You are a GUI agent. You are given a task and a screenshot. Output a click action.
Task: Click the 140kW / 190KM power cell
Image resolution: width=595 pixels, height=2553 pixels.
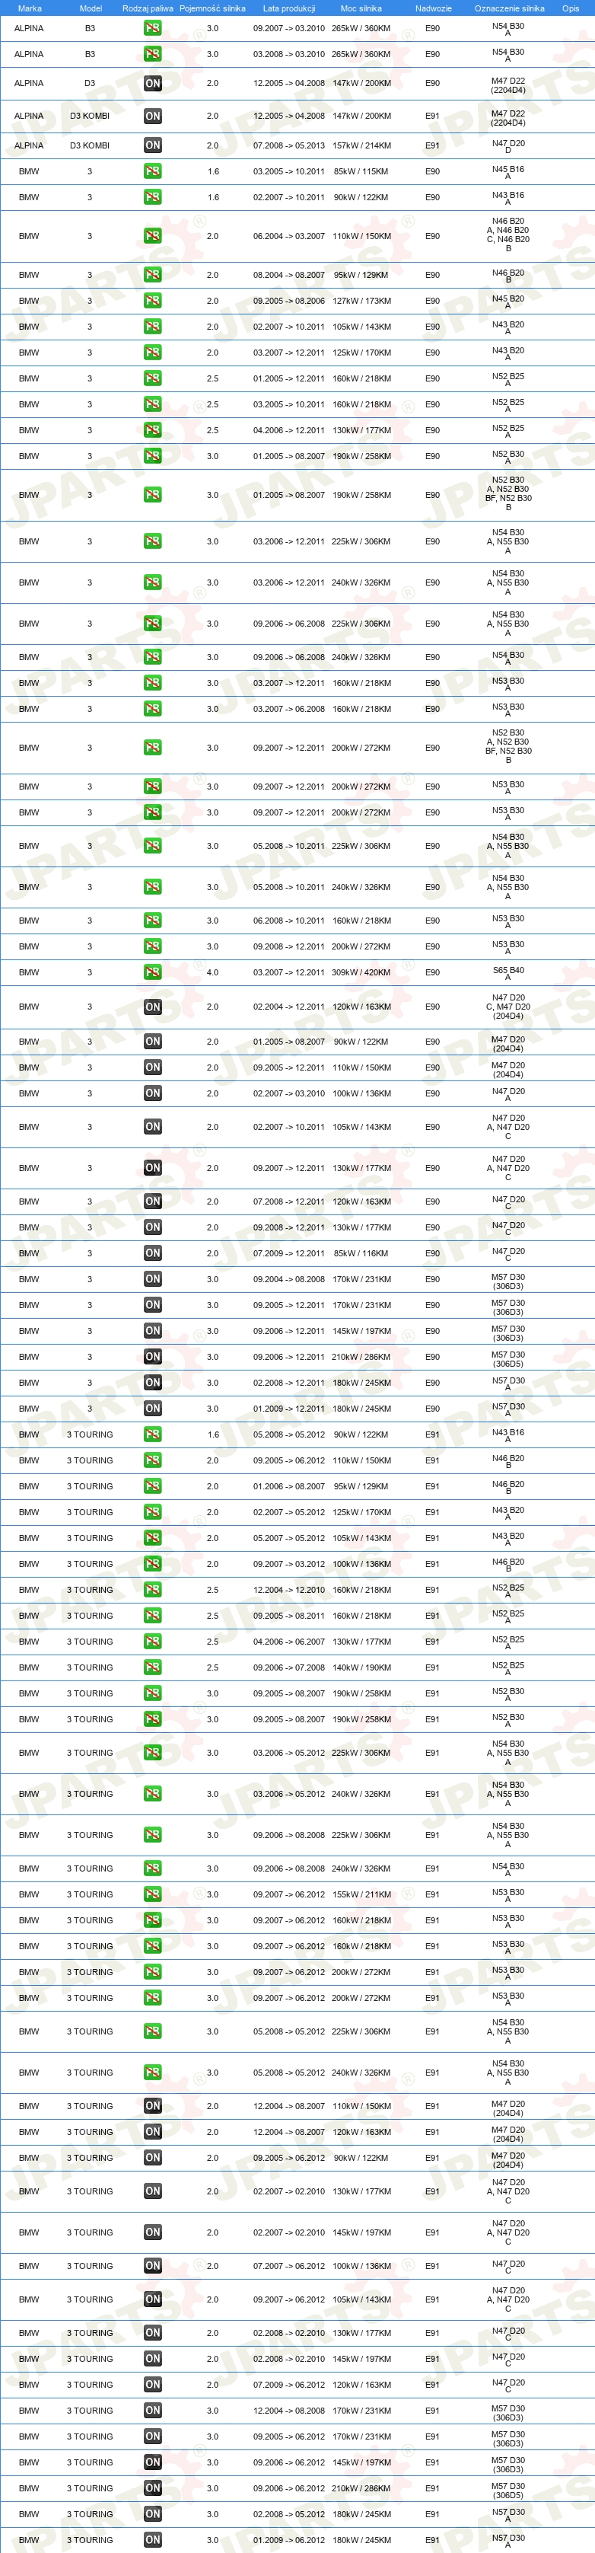361,1667
